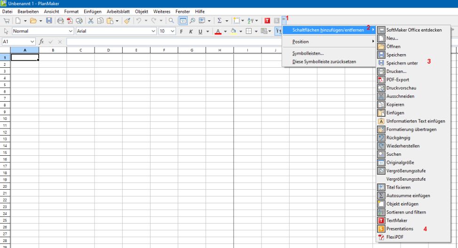Click the freeze titles icon in toolbar
The width and height of the screenshot is (458, 248).
(x=202, y=21)
